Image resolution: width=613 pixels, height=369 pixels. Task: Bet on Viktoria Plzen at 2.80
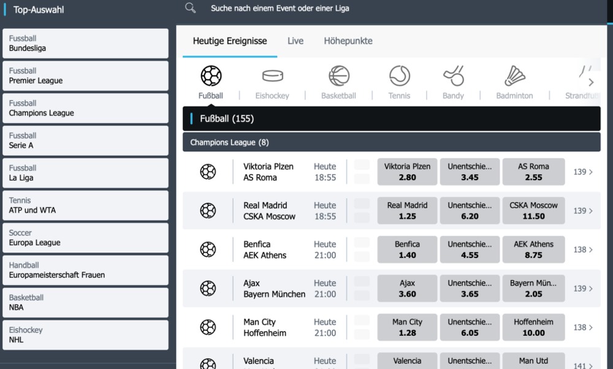click(407, 172)
